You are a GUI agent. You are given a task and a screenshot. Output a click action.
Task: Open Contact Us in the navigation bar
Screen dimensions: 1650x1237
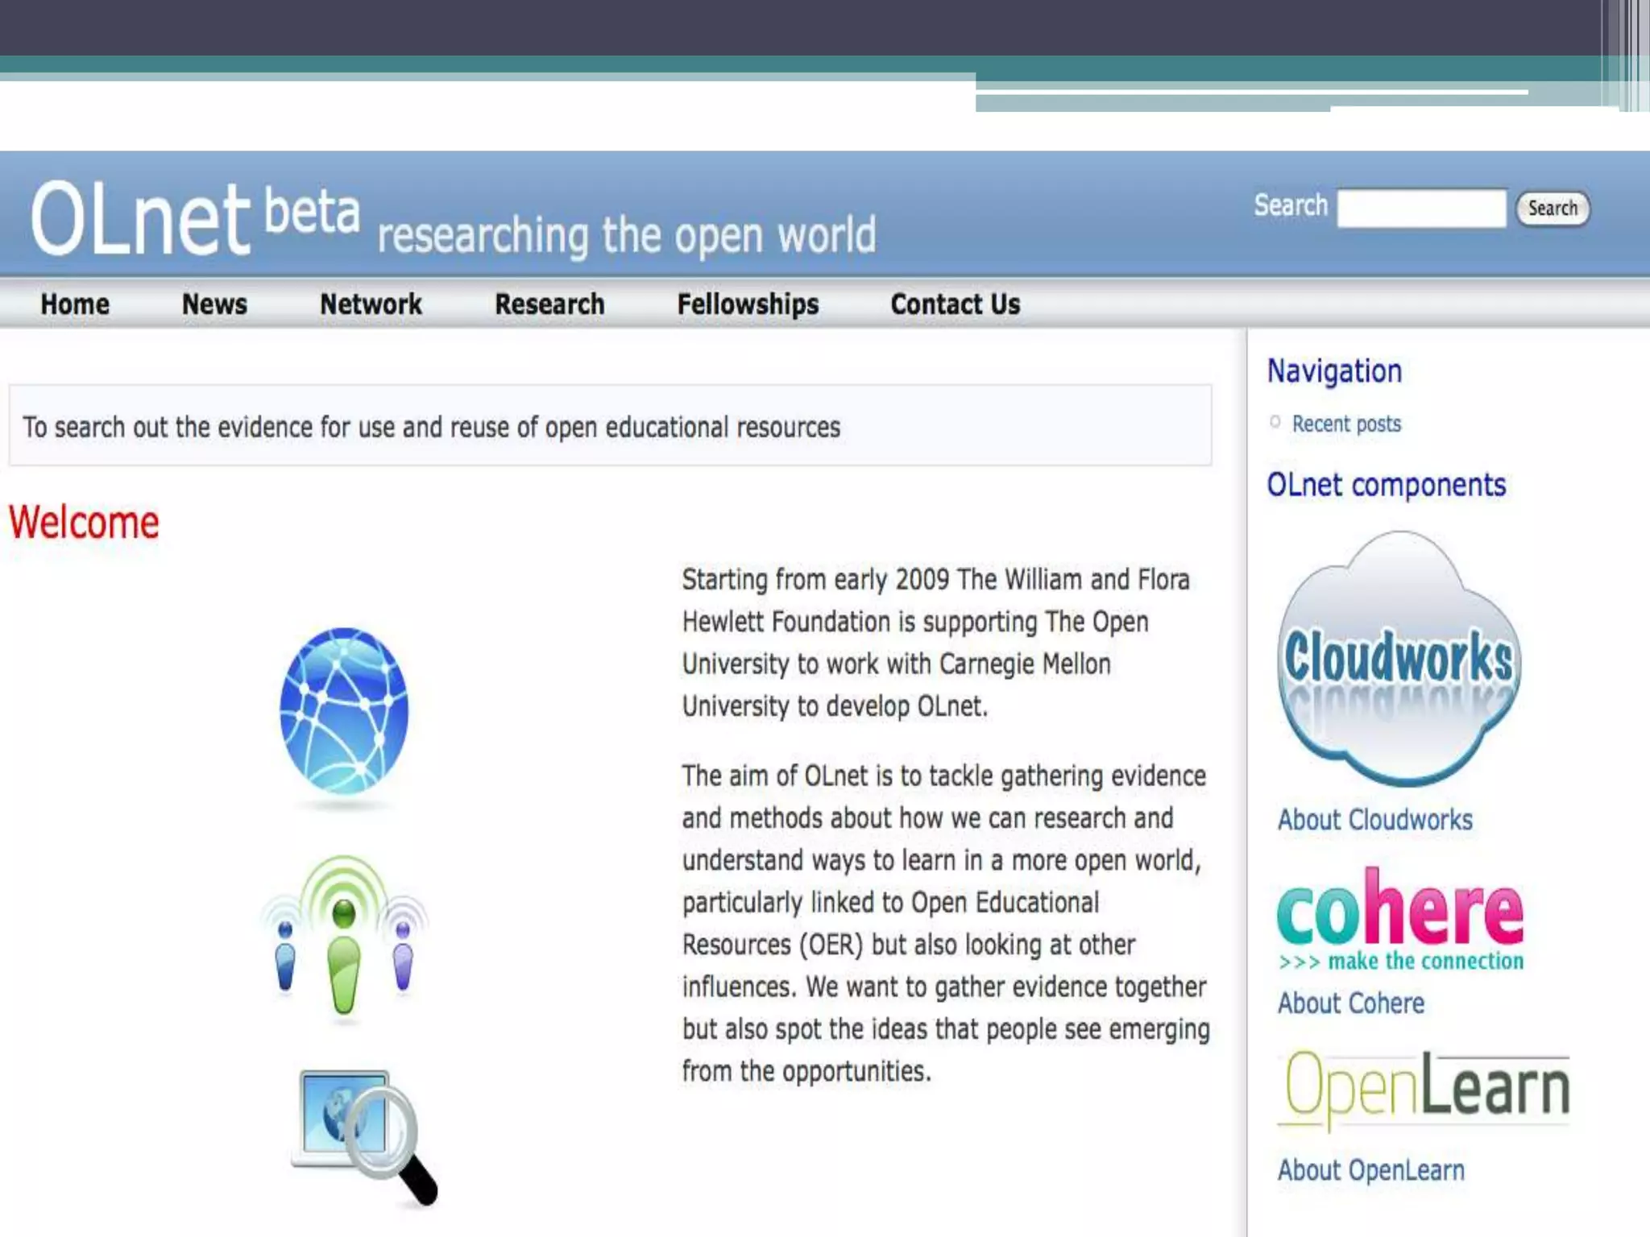pos(955,304)
